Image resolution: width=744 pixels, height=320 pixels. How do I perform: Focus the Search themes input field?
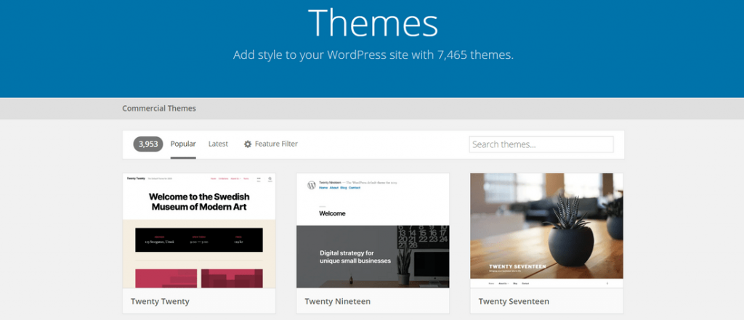pyautogui.click(x=541, y=144)
